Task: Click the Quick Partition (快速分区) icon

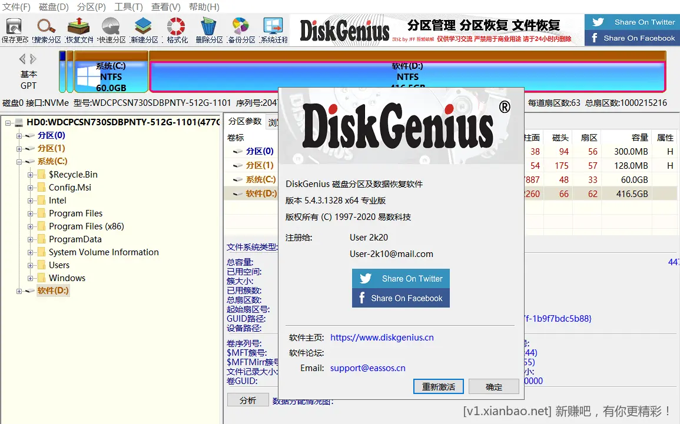Action: click(111, 26)
